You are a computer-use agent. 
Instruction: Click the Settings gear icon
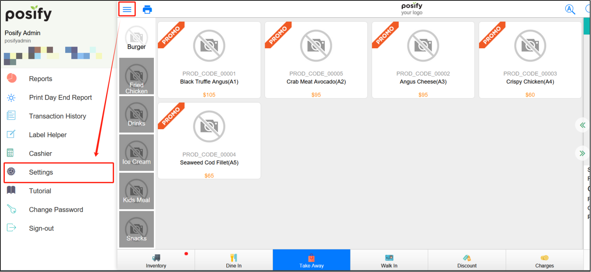pos(11,172)
